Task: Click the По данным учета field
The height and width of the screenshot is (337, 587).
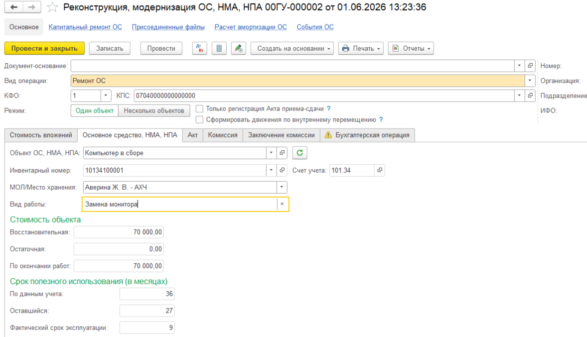Action: tap(147, 294)
